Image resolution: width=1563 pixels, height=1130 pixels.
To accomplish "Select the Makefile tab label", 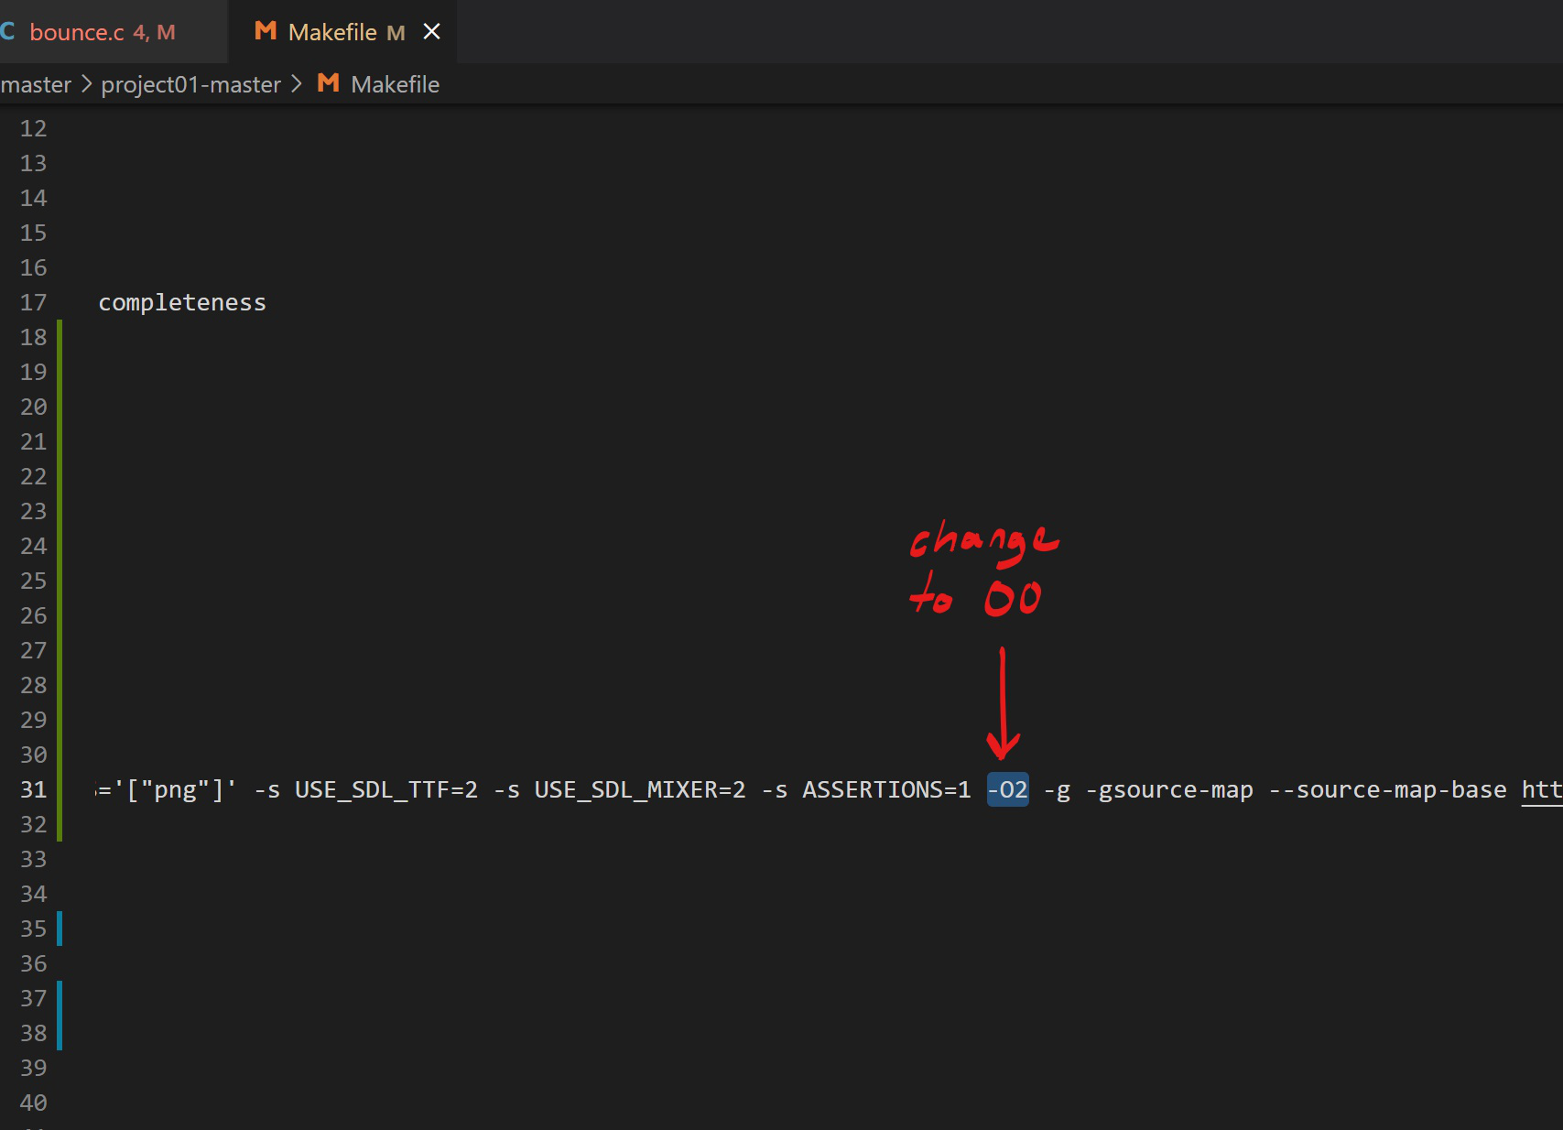I will [332, 32].
